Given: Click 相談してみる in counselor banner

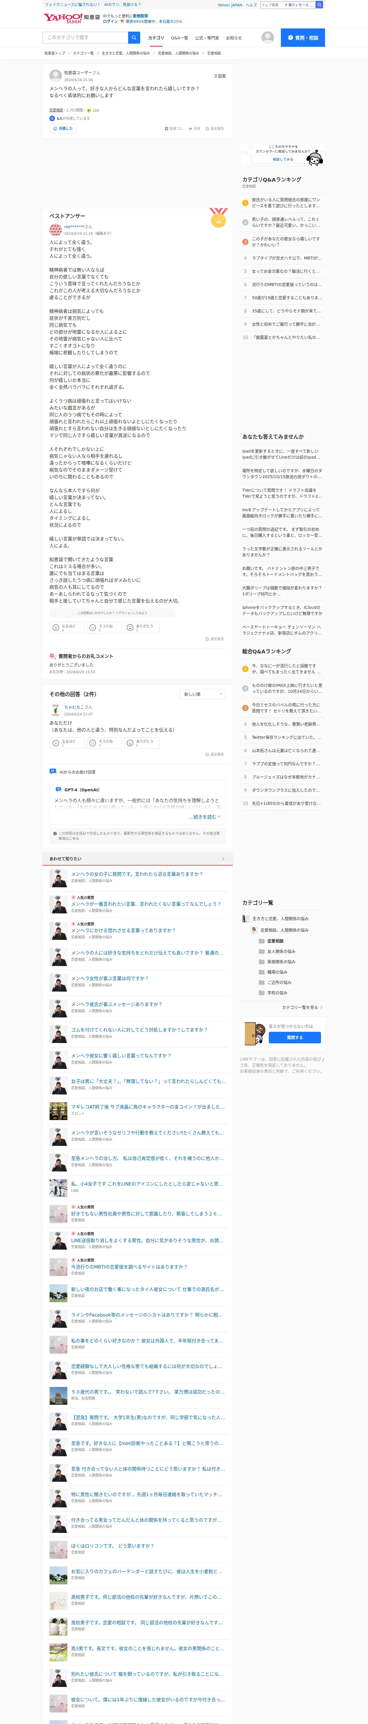Looking at the screenshot, I should click(283, 159).
